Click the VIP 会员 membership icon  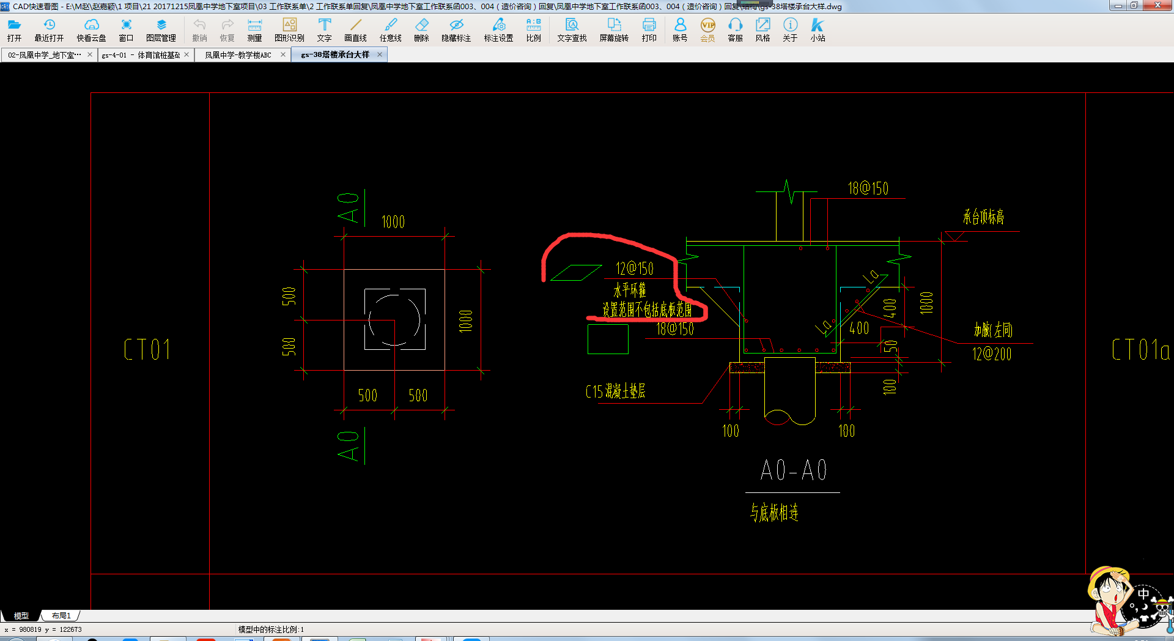(x=707, y=29)
